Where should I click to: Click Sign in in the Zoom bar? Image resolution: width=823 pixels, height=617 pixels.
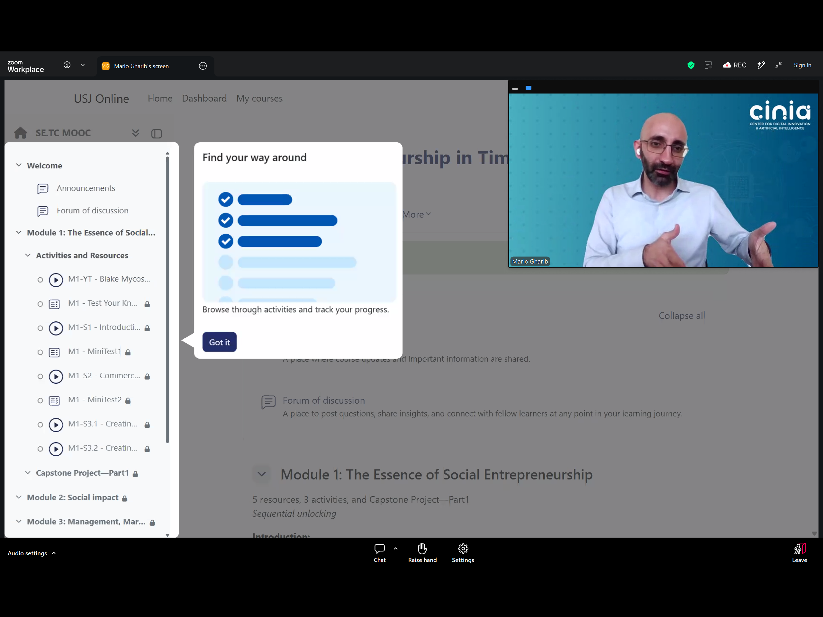(802, 65)
